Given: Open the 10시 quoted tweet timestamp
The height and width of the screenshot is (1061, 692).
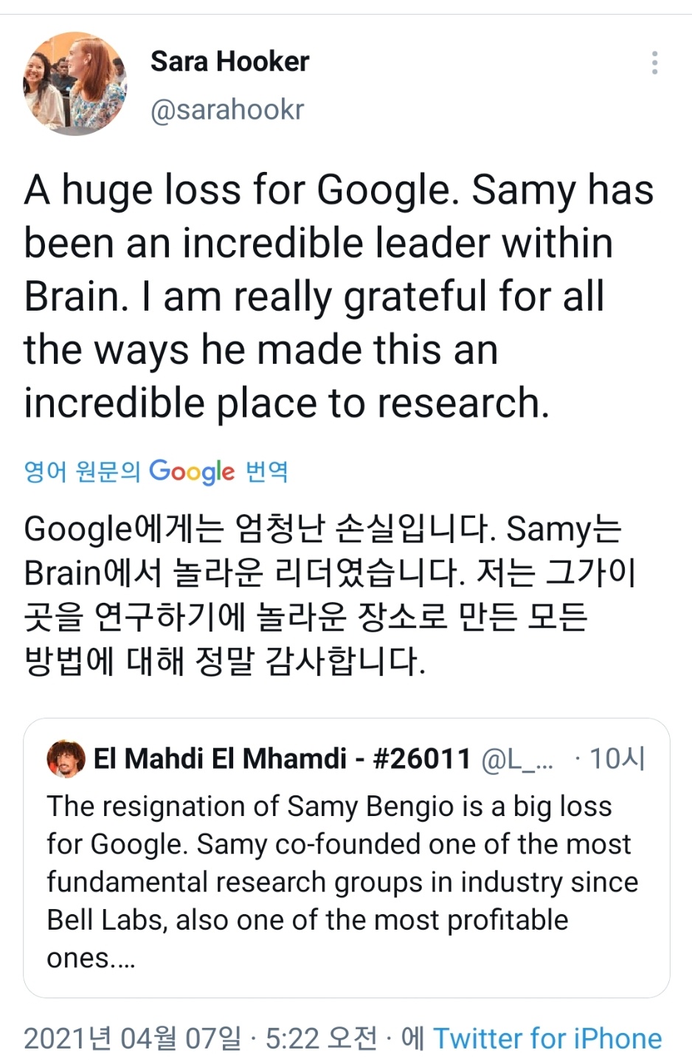Looking at the screenshot, I should [x=615, y=757].
